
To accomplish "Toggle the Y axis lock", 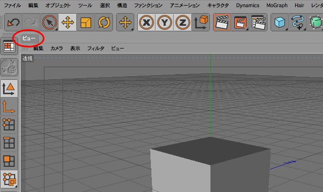I will point(165,22).
